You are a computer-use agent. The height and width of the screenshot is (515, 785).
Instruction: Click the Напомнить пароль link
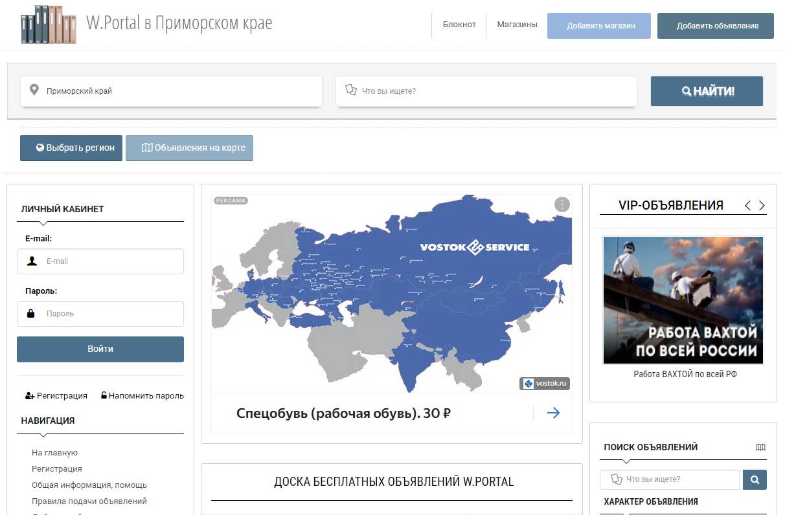[142, 396]
